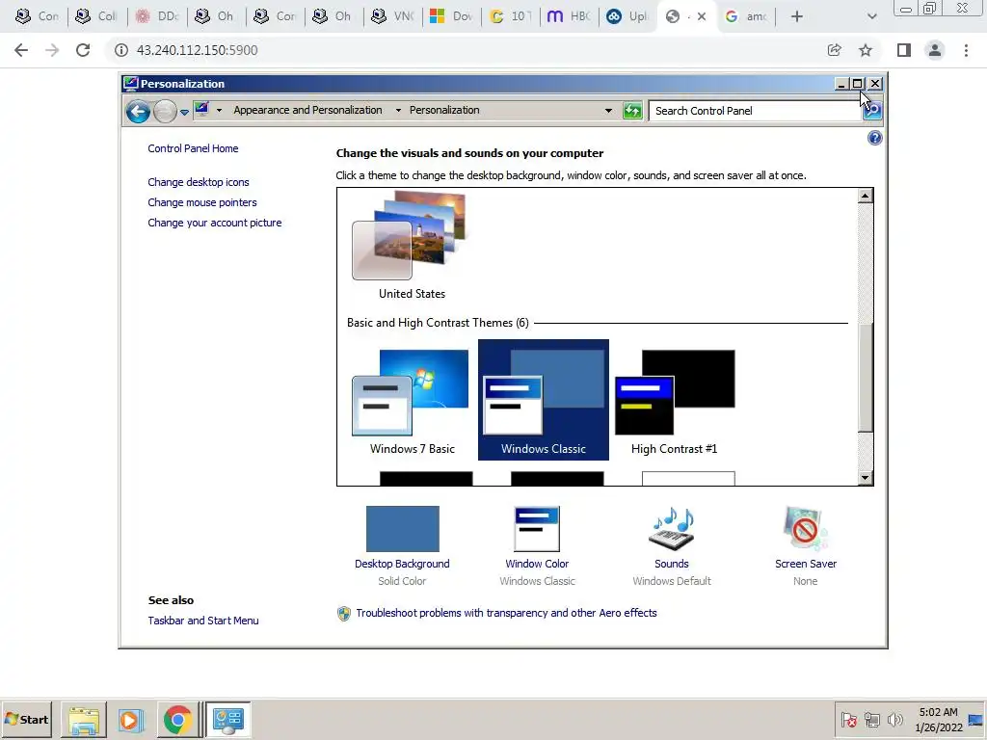The height and width of the screenshot is (740, 987).
Task: Click the Search Control Panel field
Action: 755,111
